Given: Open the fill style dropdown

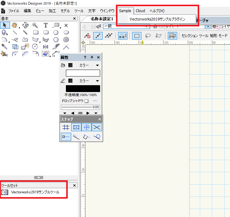Looking at the screenshot, I should [97, 65].
